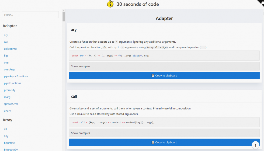Screen dimensions: 264x151
Task: Click the const call code block
Action: (164, 122)
